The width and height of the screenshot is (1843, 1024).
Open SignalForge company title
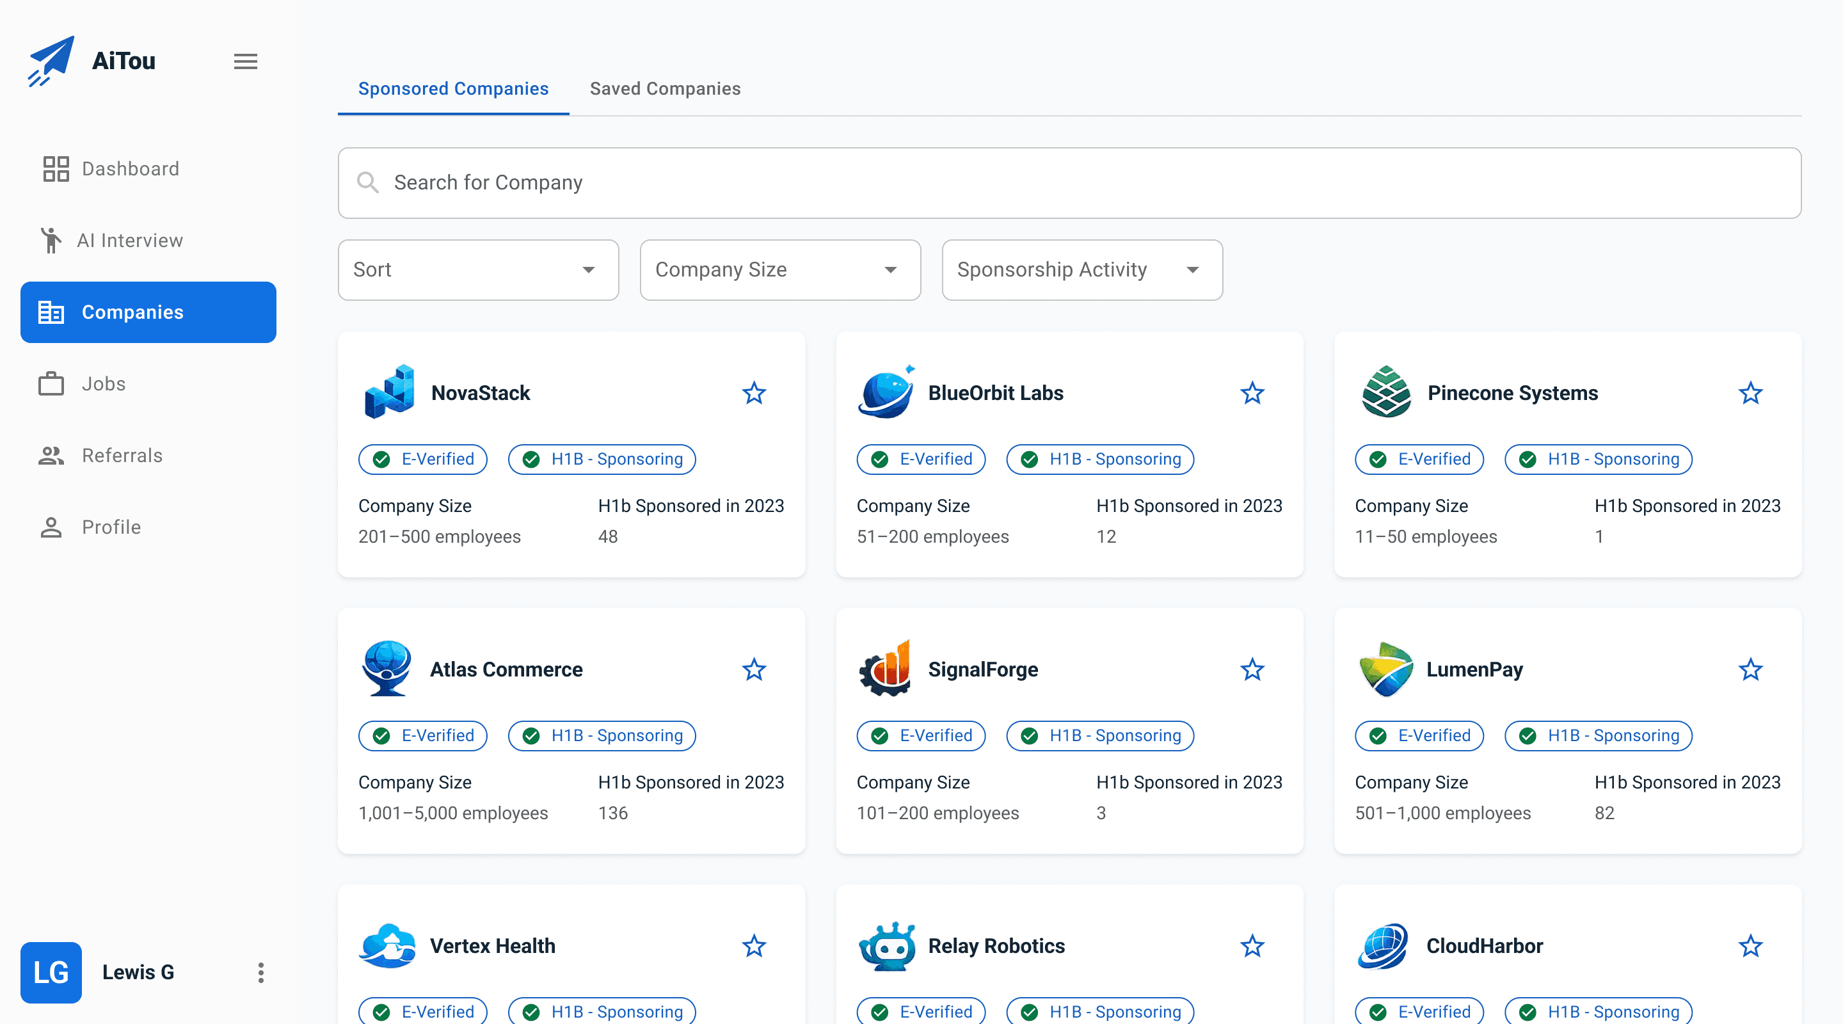tap(983, 670)
